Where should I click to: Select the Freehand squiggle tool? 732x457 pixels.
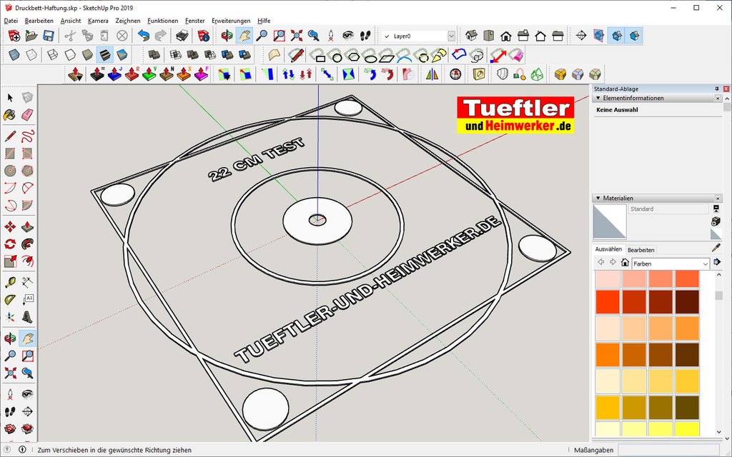(x=27, y=136)
